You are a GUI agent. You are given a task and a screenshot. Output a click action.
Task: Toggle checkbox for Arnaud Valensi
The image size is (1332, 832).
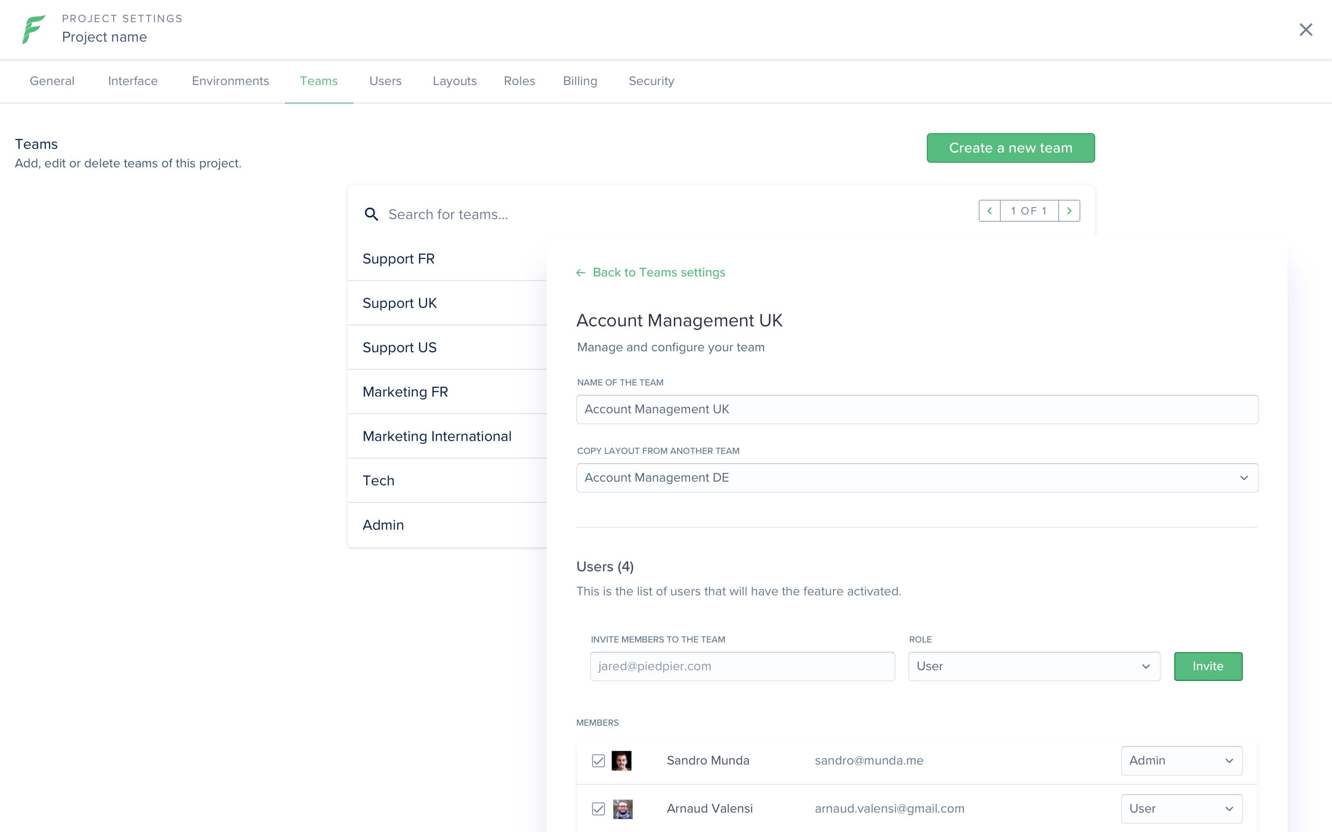[x=598, y=808]
